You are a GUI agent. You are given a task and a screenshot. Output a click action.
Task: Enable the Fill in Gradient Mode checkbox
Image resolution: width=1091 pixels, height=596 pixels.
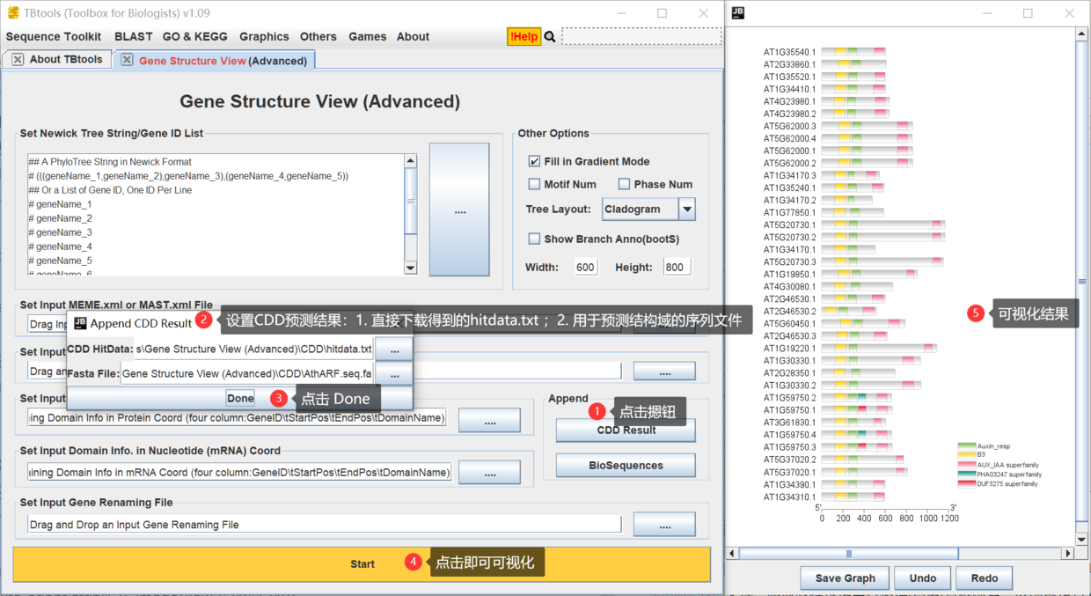[534, 161]
